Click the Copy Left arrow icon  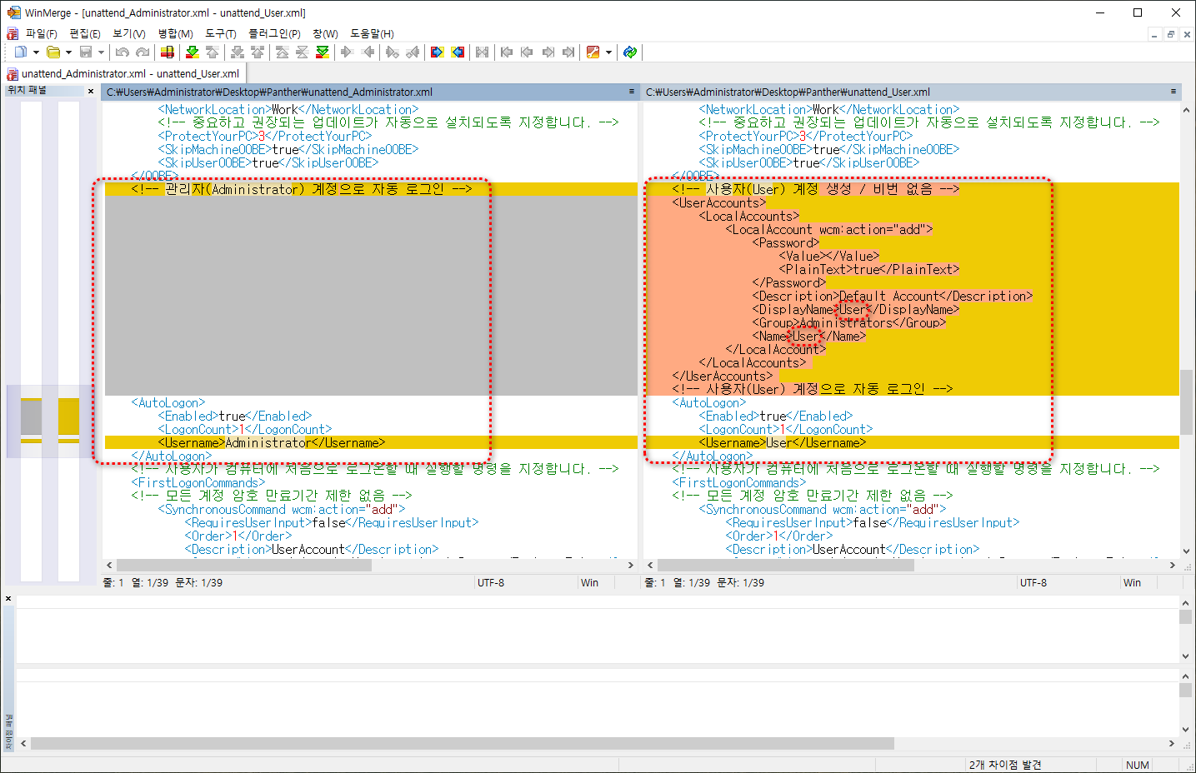368,52
